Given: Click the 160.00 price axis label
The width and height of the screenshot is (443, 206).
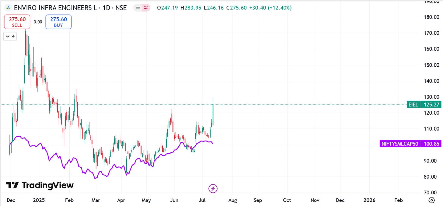Looking at the screenshot, I should [x=431, y=49].
